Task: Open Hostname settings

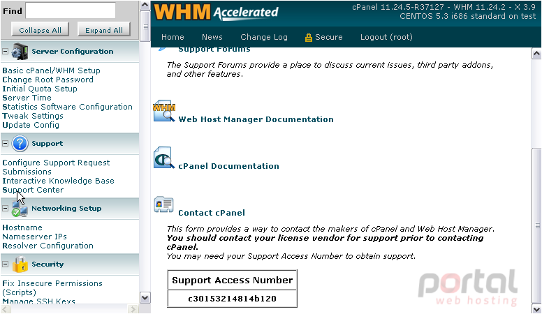Action: [22, 227]
